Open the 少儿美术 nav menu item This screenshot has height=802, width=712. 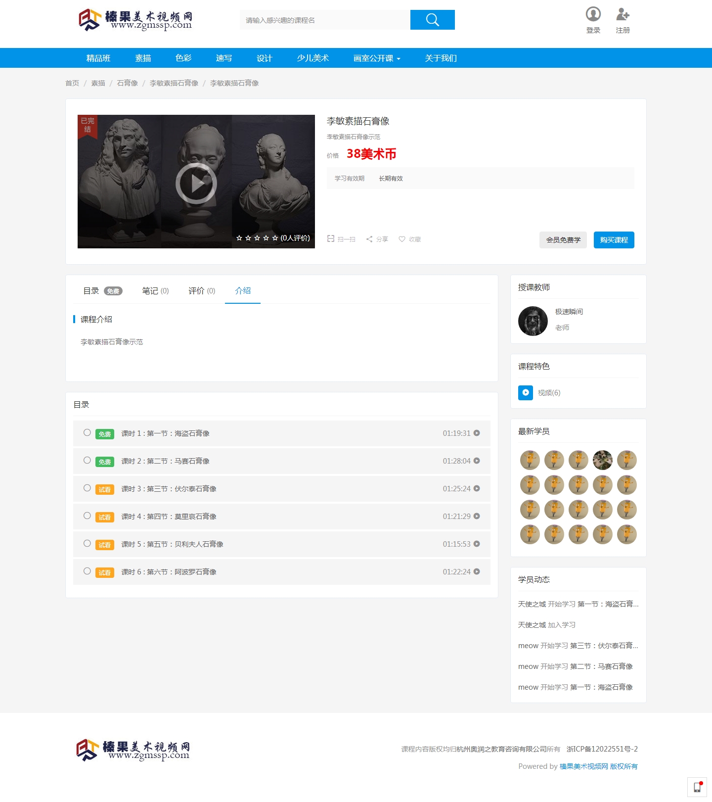point(313,58)
